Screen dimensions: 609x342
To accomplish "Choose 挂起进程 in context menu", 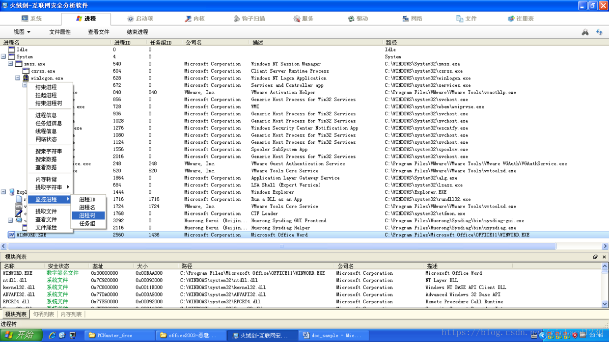I will coord(46,95).
